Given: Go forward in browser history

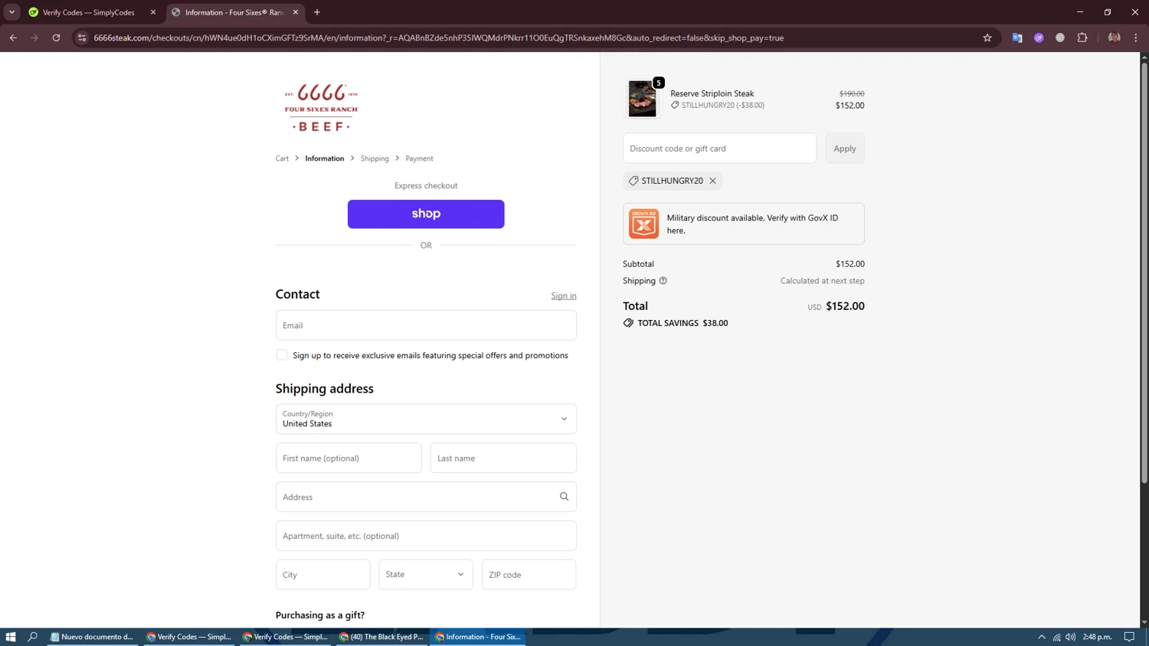Looking at the screenshot, I should click(x=34, y=38).
